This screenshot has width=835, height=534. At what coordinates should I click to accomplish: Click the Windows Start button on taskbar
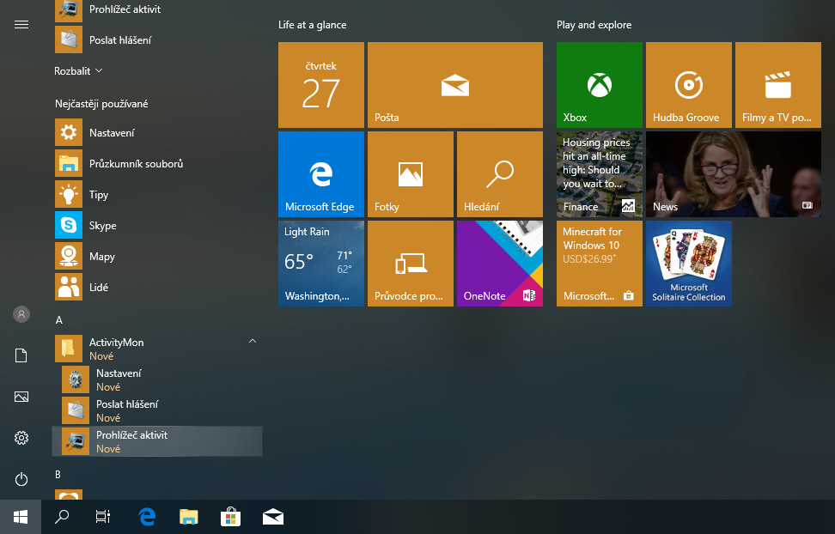[x=21, y=517]
